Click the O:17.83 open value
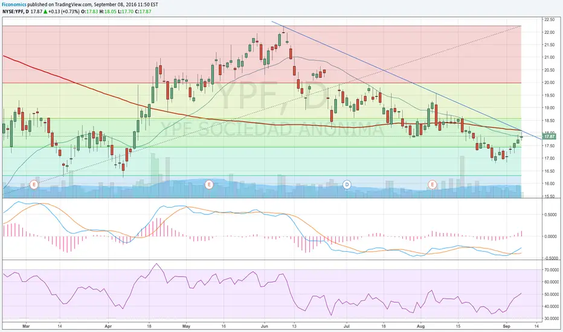The image size is (563, 332). (89, 11)
